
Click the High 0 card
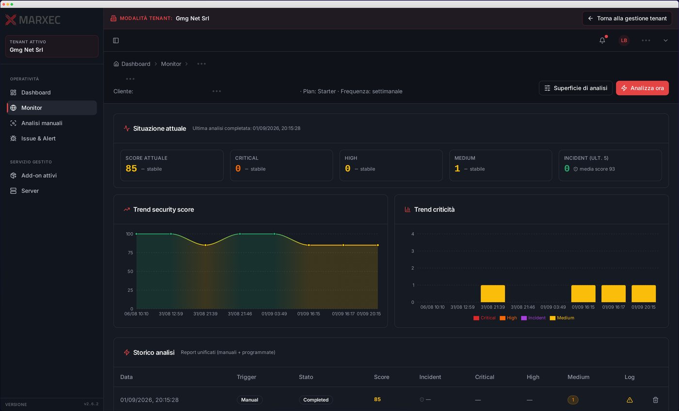click(x=391, y=165)
